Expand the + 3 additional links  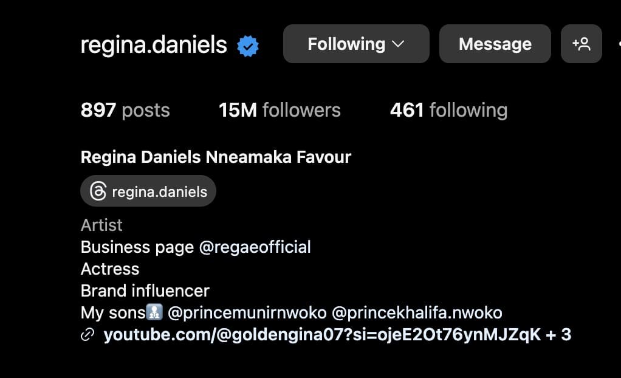tap(558, 335)
